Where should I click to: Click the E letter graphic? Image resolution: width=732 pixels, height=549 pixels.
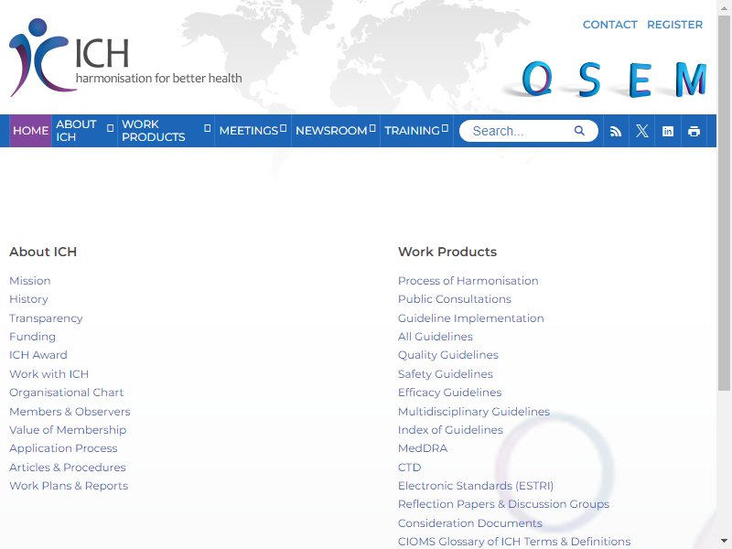(x=640, y=80)
